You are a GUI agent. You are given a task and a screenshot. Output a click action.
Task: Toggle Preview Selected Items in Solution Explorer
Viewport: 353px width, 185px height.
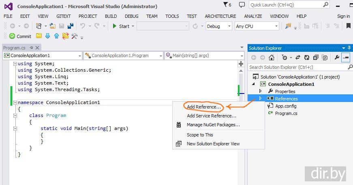coord(345,58)
